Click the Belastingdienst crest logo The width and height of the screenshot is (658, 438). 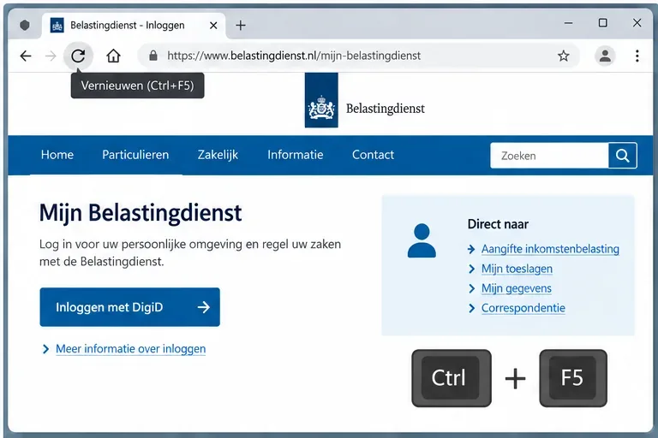pyautogui.click(x=321, y=100)
